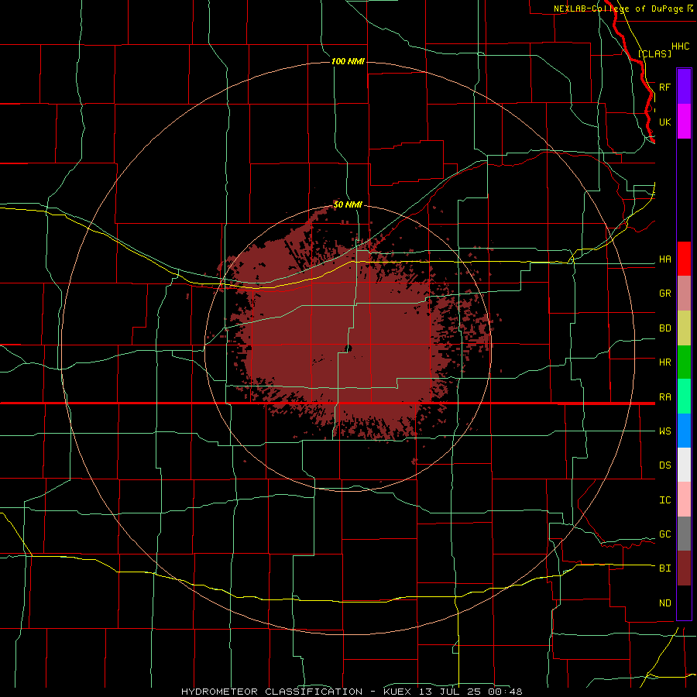Viewport: 697px width, 697px height.
Task: Click the '00:48' timestamp text
Action: 504,692
